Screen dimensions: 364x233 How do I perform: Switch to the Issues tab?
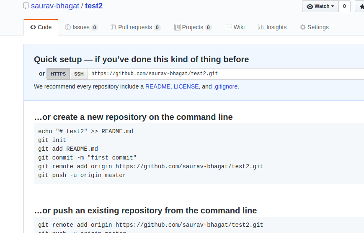click(x=81, y=27)
